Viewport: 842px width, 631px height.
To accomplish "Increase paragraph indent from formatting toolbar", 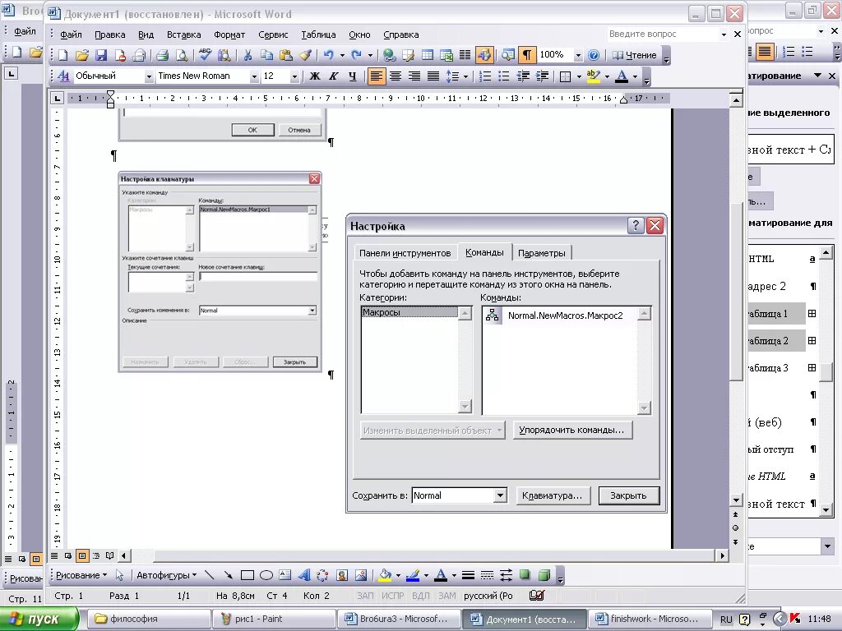I will pos(543,76).
